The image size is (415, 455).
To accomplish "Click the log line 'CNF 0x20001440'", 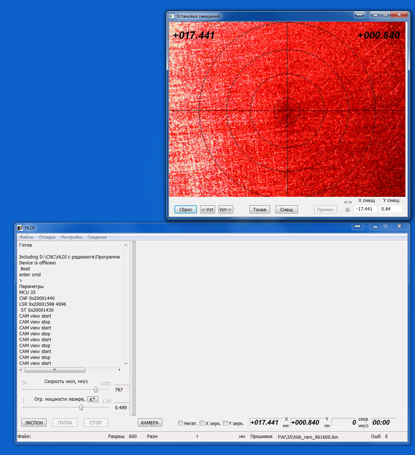I will point(37,298).
